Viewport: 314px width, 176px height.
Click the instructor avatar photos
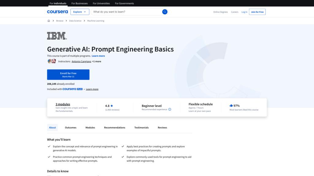[x=52, y=61]
